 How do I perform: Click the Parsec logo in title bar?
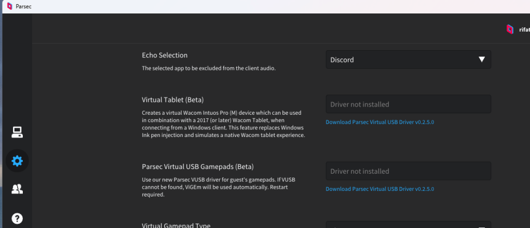point(9,6)
